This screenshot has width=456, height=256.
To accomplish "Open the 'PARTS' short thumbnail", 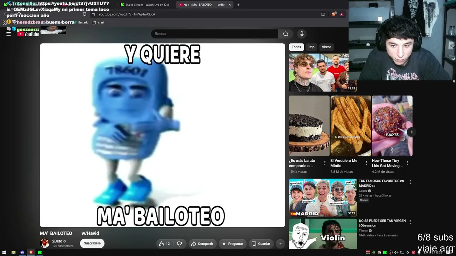I will pyautogui.click(x=392, y=126).
